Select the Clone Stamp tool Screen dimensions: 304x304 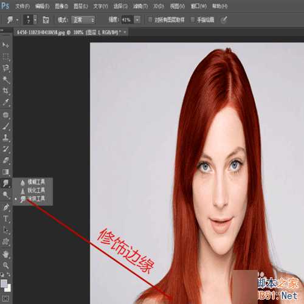point(5,137)
